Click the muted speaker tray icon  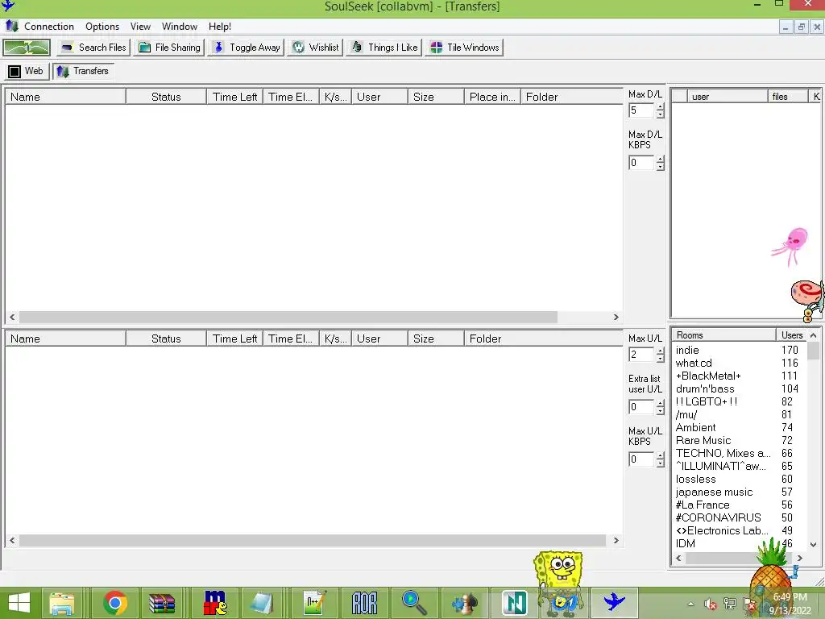point(711,604)
